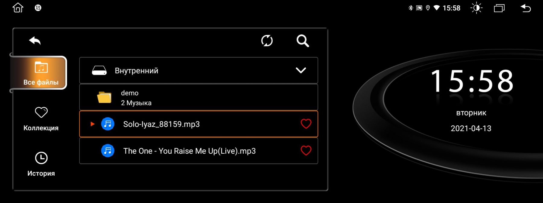Click the back arrow in music panel
543x203 pixels.
35,41
